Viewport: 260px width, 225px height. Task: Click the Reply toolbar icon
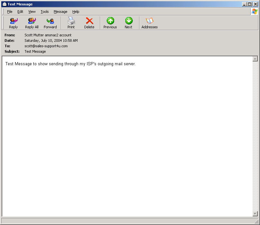point(13,23)
